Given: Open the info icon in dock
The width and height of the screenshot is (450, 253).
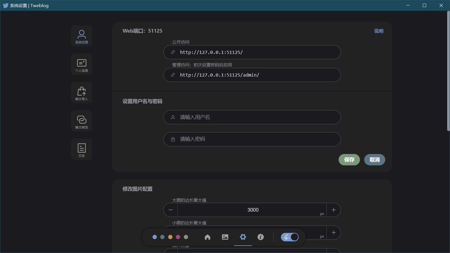Looking at the screenshot, I should click(261, 237).
